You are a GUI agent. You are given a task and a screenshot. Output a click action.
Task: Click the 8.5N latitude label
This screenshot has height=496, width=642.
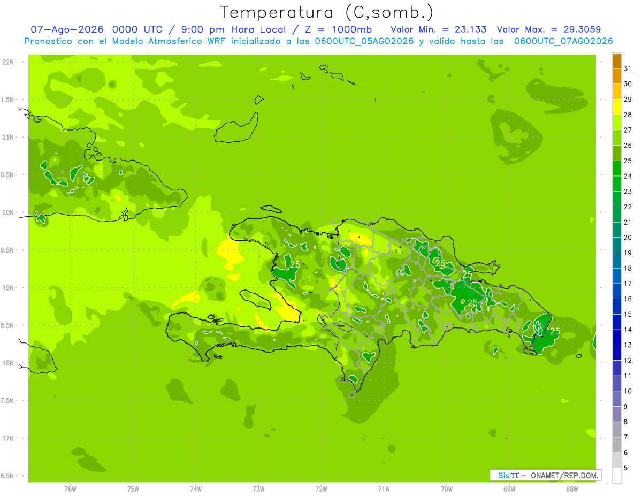(8, 325)
